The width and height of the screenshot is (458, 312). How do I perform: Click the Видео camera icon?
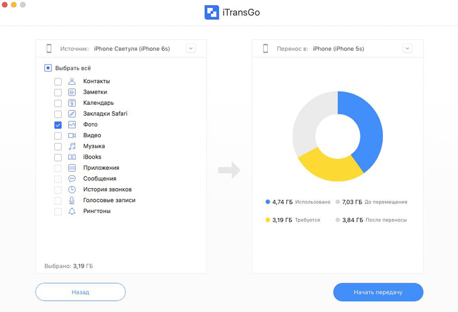click(72, 136)
